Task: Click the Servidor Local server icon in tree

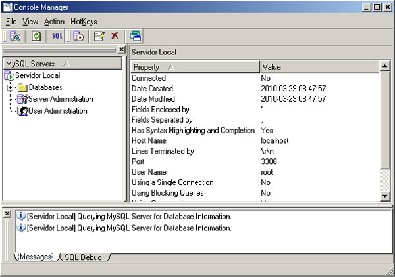Action: pos(9,75)
